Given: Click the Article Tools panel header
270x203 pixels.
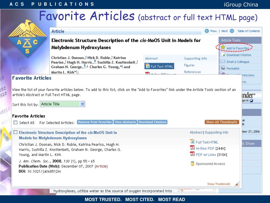Looking at the screenshot, I should [240, 40].
